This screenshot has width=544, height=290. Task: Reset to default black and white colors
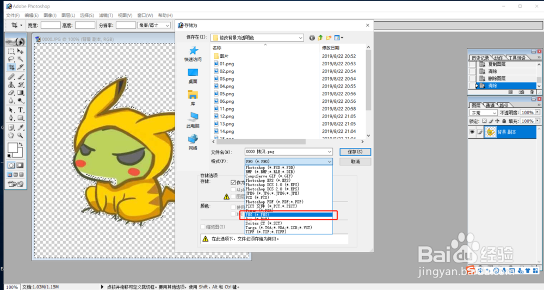[x=9, y=156]
